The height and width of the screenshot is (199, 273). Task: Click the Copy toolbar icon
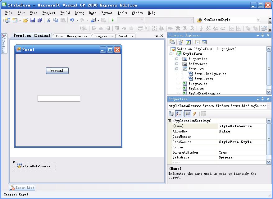(x=56, y=20)
